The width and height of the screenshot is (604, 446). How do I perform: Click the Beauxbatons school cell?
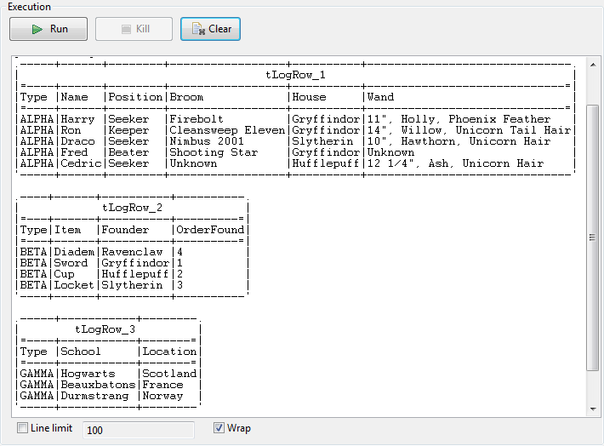coord(98,385)
